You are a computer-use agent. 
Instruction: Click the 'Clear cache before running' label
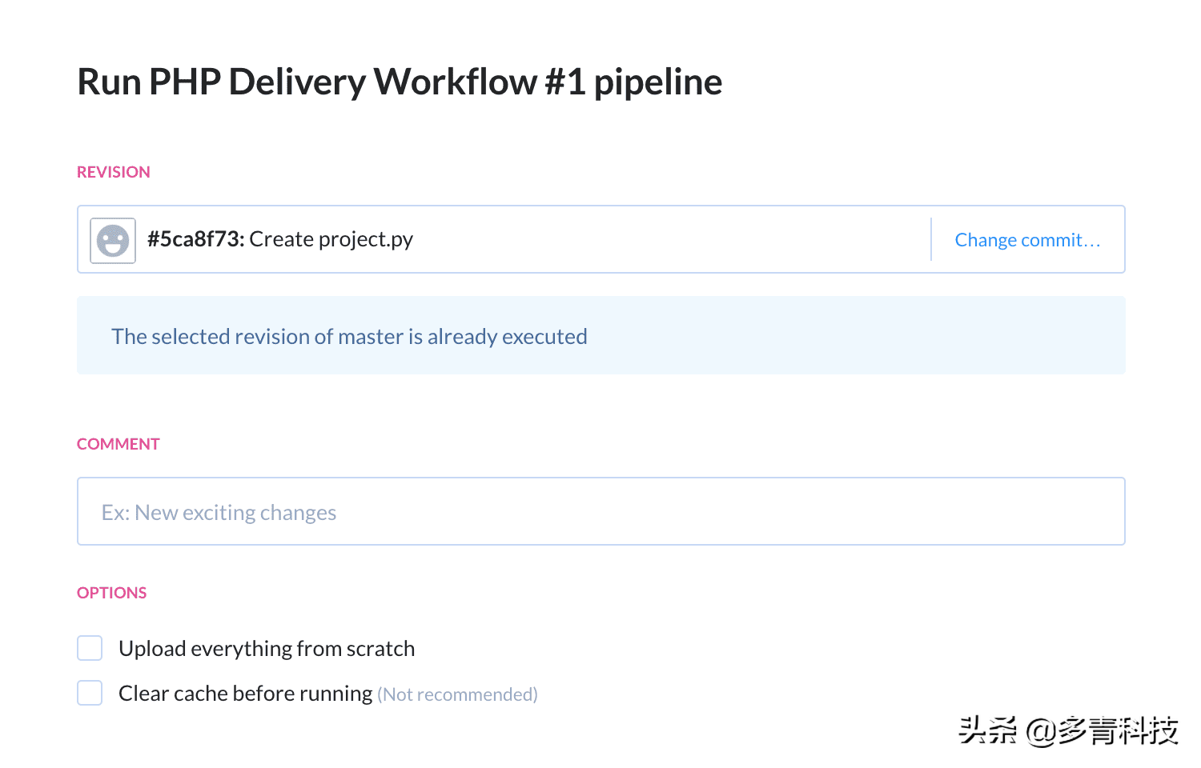(245, 693)
